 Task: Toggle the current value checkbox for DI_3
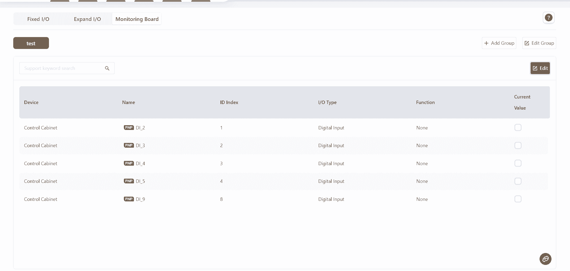(x=518, y=146)
